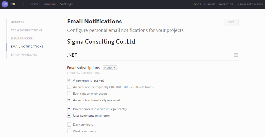Enable the Weekly summary email
The image size is (265, 137).
click(x=69, y=131)
